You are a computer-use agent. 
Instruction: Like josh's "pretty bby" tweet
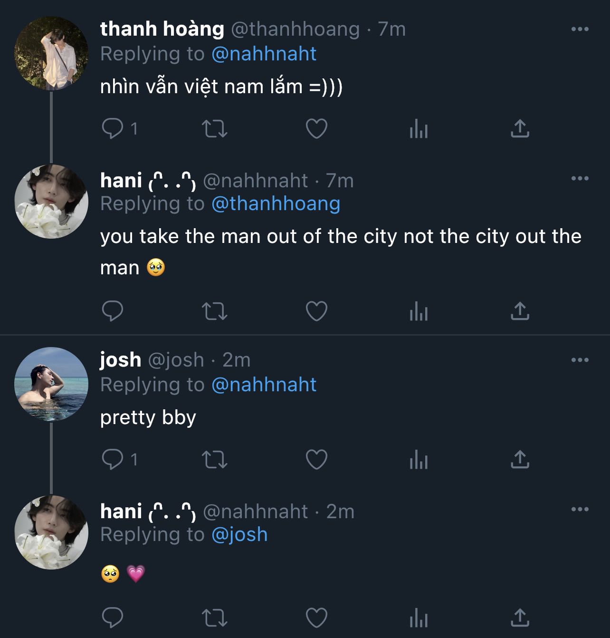coord(316,459)
